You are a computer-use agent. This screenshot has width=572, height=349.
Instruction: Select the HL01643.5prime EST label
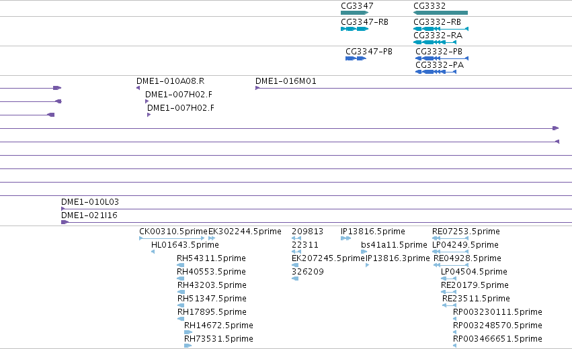point(185,245)
